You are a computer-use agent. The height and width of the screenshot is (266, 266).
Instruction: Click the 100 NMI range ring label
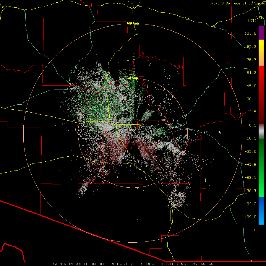tap(133, 23)
